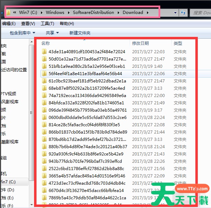This screenshot has width=211, height=208.
Task: Sort by 类型 column header
Action: coord(178,43)
